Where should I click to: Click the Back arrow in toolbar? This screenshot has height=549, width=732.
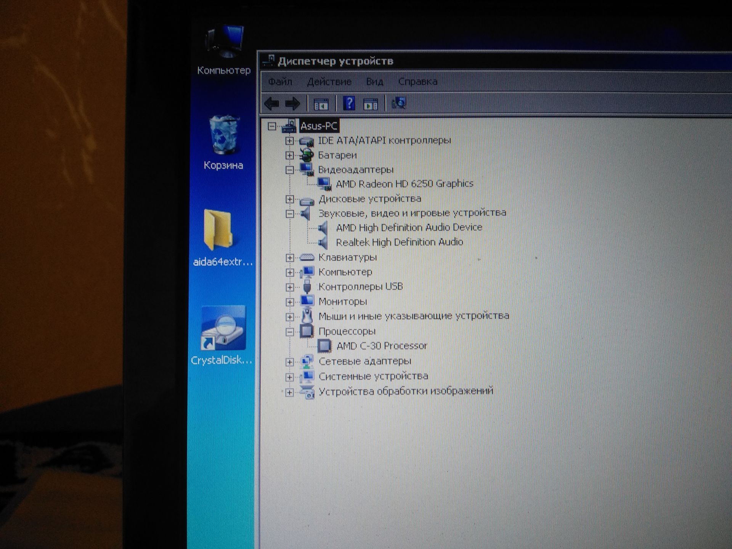coord(272,103)
